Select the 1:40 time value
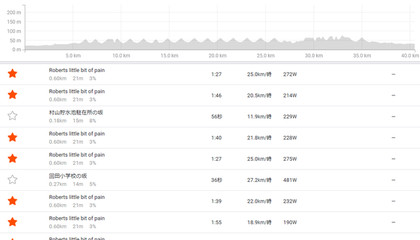The height and width of the screenshot is (240, 420). pyautogui.click(x=217, y=138)
